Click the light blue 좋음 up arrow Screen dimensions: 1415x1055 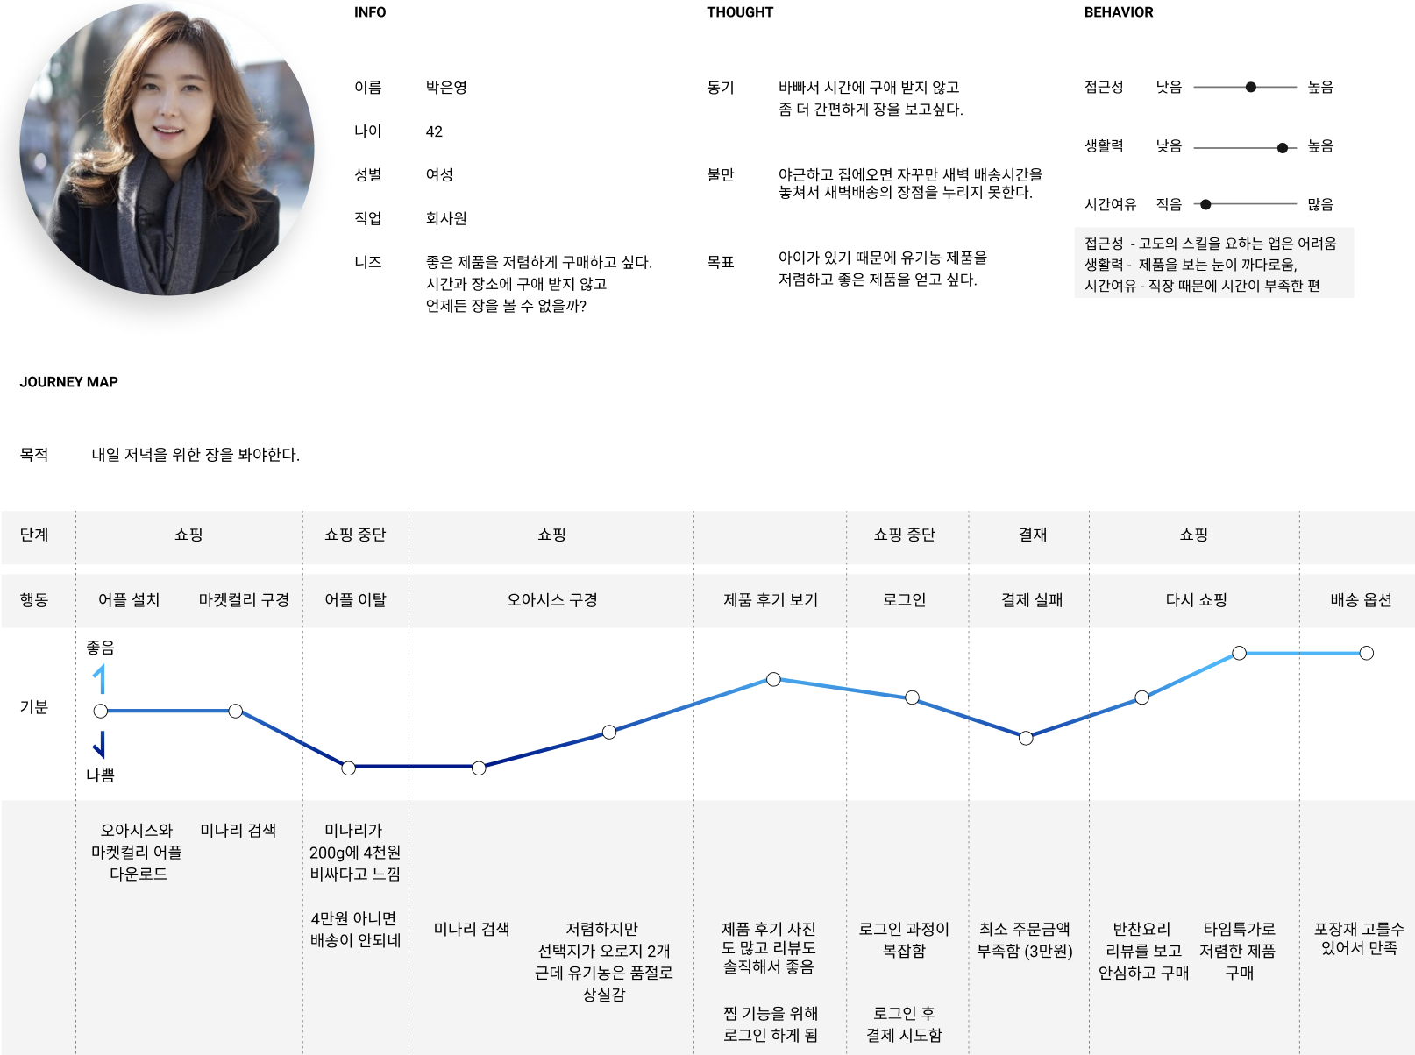(x=100, y=679)
